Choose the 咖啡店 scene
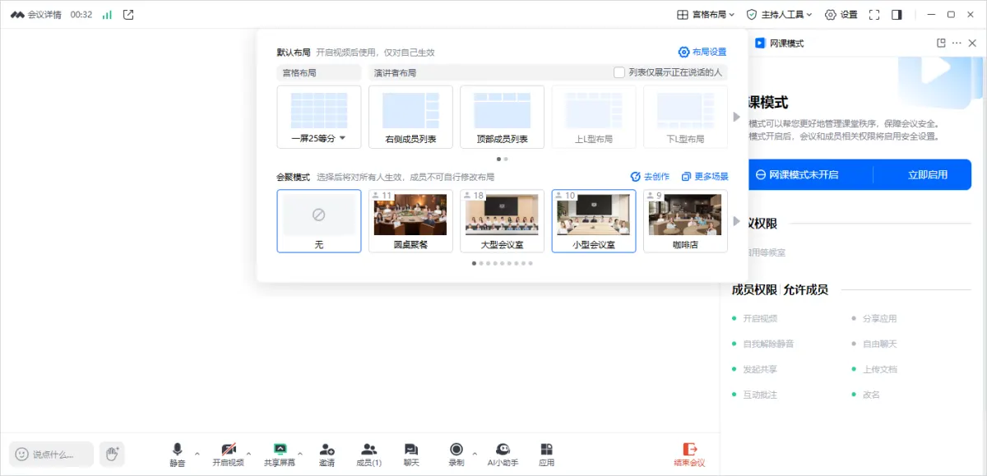The image size is (987, 476). (685, 221)
